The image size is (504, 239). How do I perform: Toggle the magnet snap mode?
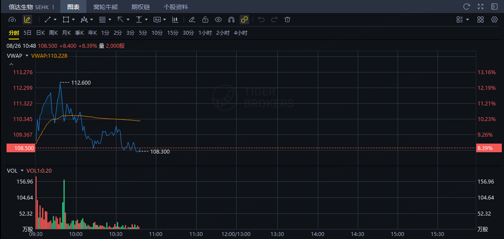coord(231,20)
